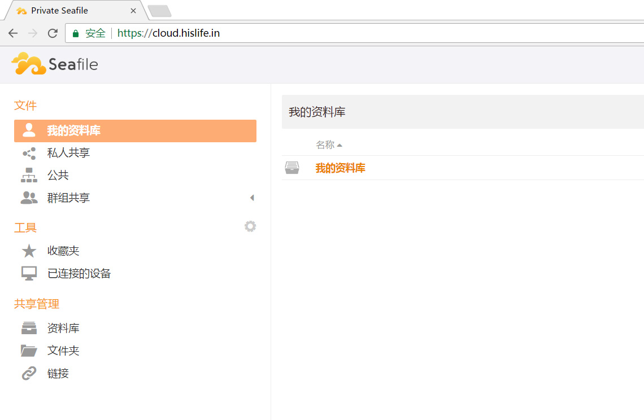This screenshot has height=420, width=644.
Task: Click the 公共 organization icon
Action: click(x=29, y=176)
